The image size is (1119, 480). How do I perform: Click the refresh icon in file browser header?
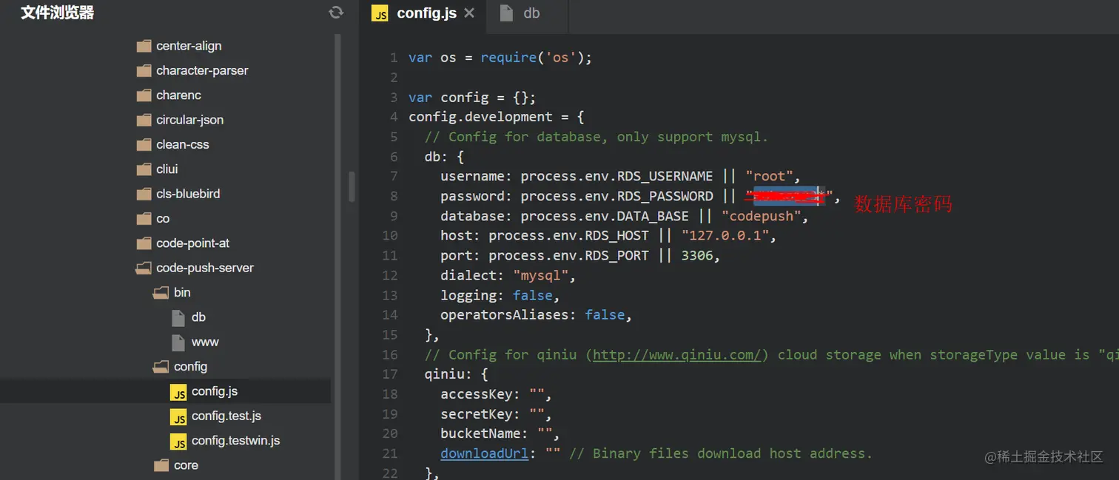[x=336, y=12]
